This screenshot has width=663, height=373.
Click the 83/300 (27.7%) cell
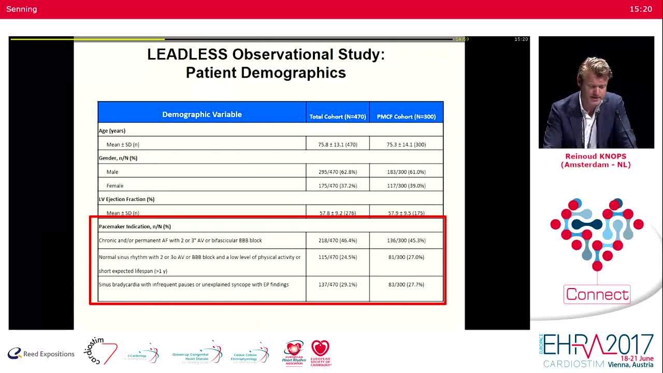406,284
